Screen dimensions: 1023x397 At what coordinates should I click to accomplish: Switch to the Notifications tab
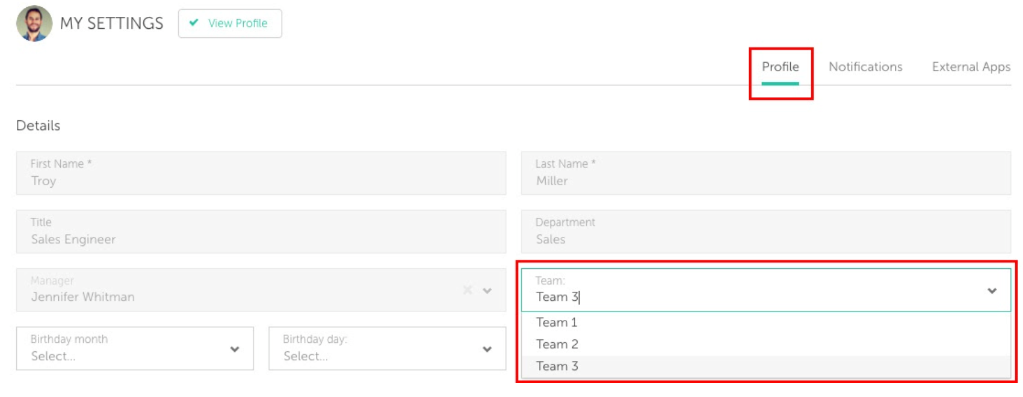[x=865, y=67]
